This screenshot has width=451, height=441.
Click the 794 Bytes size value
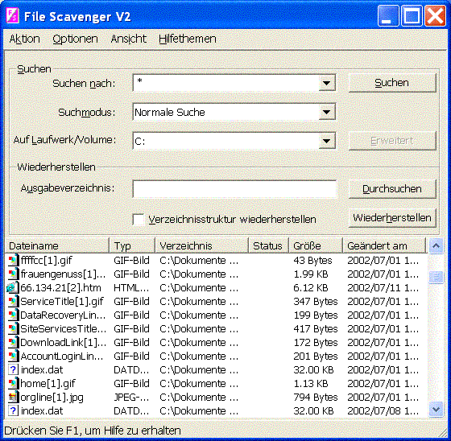[316, 398]
